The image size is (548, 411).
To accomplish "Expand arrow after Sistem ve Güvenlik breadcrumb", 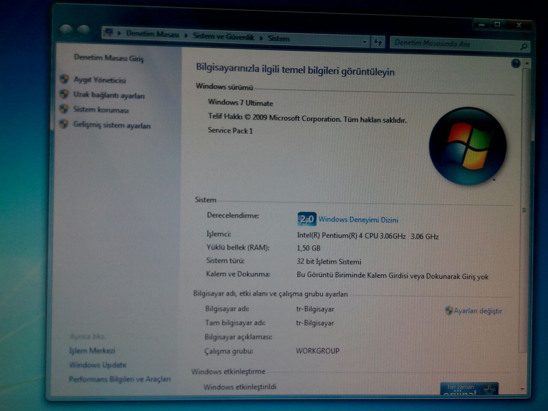I will click(261, 38).
